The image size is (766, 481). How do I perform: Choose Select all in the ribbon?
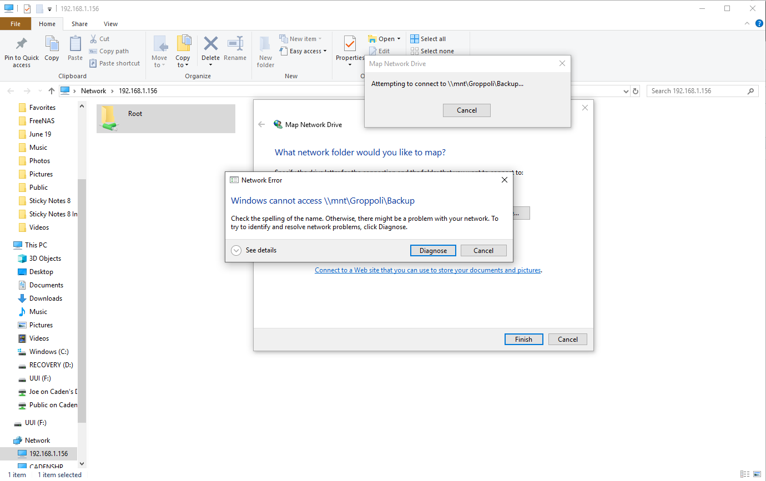click(428, 39)
